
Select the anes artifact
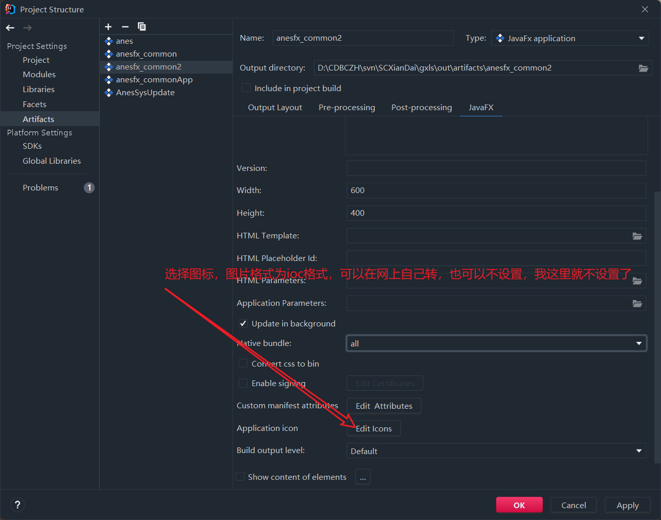coord(166,41)
